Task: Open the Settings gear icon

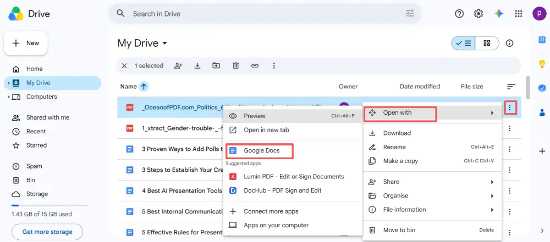Action: coord(479,14)
